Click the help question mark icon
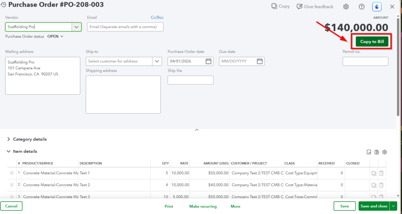402x214 pixels. click(x=362, y=7)
